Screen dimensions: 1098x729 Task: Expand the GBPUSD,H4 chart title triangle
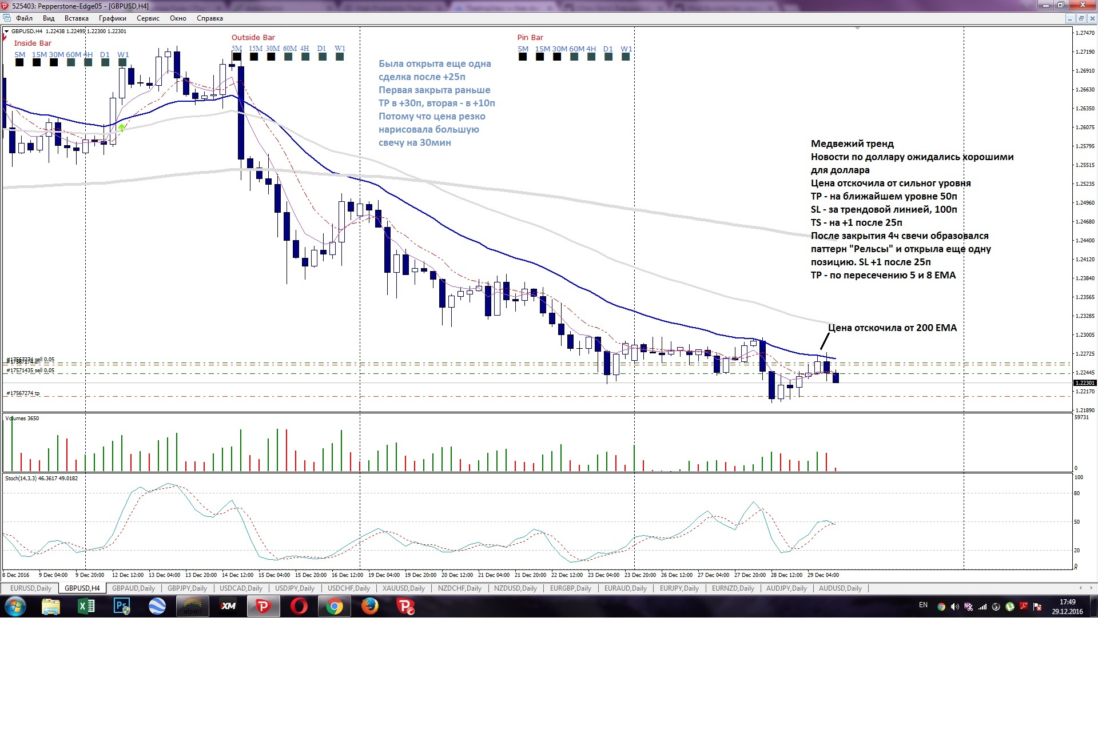pyautogui.click(x=7, y=31)
